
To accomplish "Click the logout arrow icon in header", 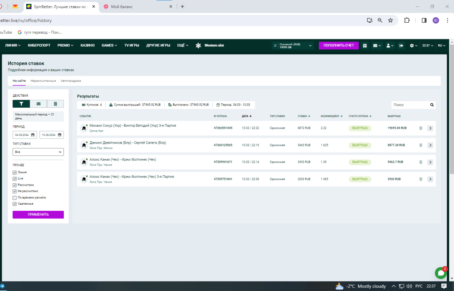I will 401,45.
